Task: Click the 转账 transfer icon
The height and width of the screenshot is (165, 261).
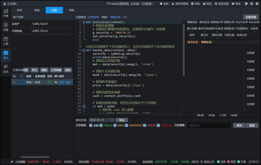Action: coord(192,4)
